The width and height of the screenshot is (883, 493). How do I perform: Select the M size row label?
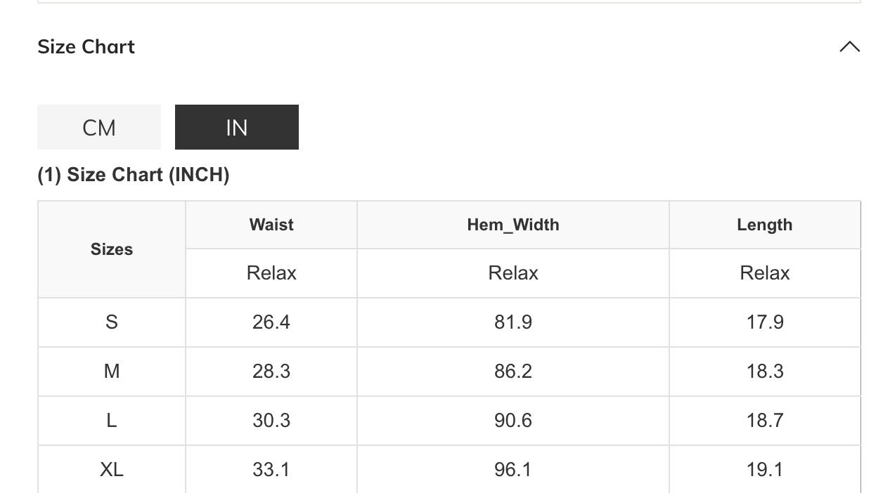112,372
